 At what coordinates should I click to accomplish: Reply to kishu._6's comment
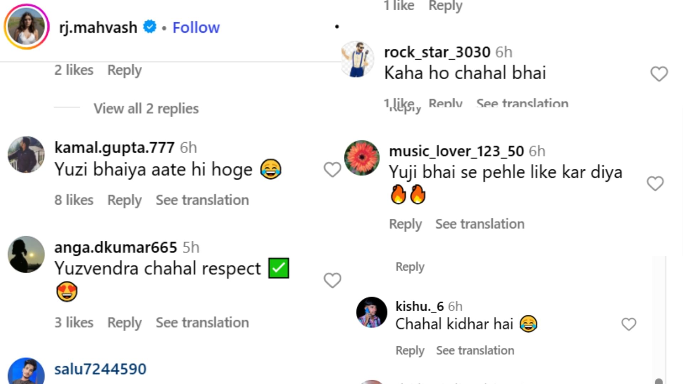click(x=410, y=350)
